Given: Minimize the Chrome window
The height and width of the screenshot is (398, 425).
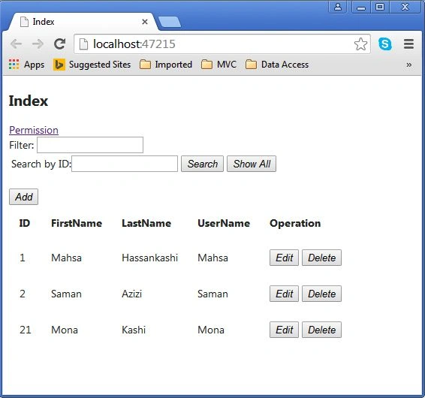Looking at the screenshot, I should pyautogui.click(x=361, y=7).
